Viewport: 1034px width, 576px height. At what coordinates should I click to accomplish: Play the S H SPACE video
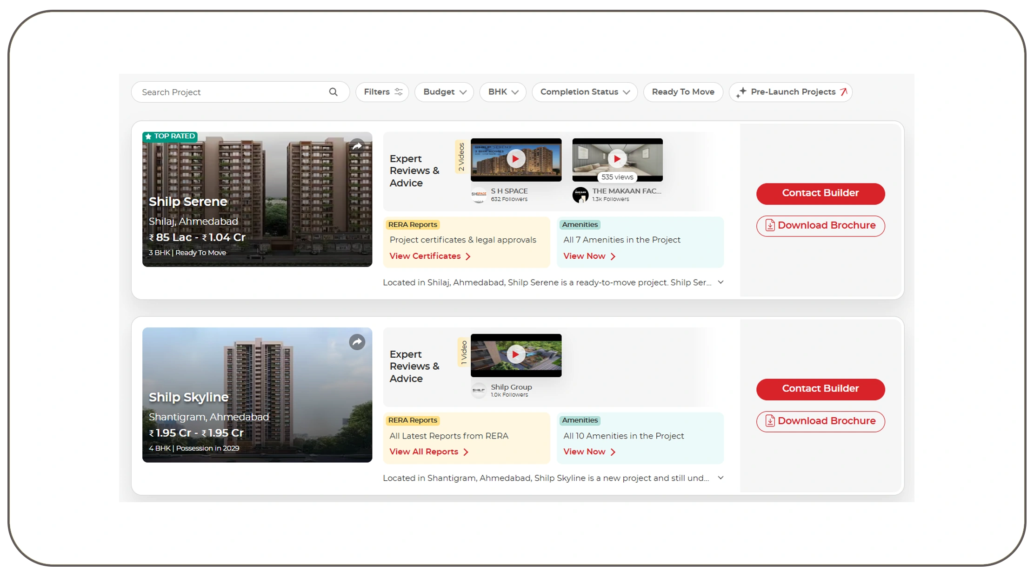coord(516,159)
